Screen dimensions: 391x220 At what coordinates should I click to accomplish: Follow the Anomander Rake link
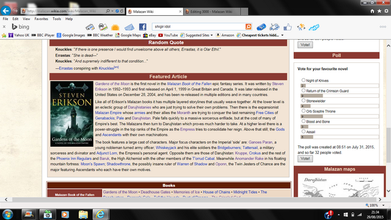(x=249, y=158)
